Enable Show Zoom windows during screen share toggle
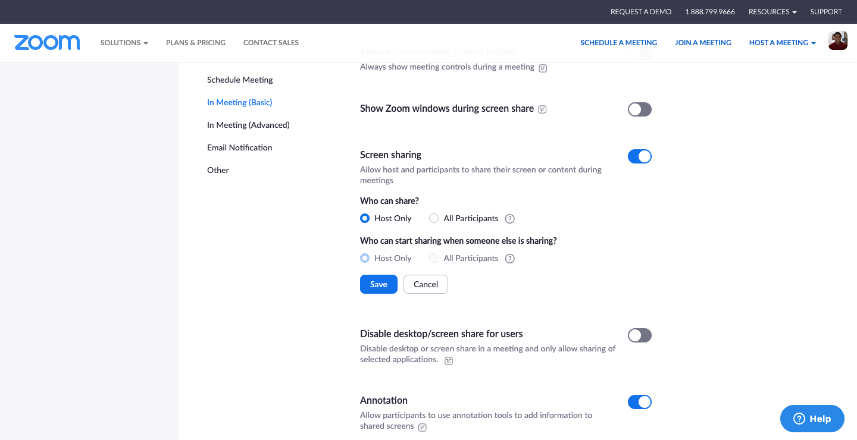This screenshot has height=440, width=857. pyautogui.click(x=640, y=109)
